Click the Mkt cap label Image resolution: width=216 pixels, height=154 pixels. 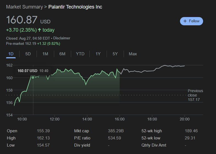tap(82, 131)
